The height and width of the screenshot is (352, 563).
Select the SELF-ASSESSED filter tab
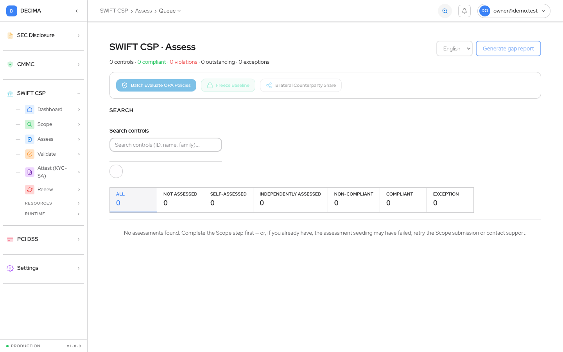tap(228, 200)
